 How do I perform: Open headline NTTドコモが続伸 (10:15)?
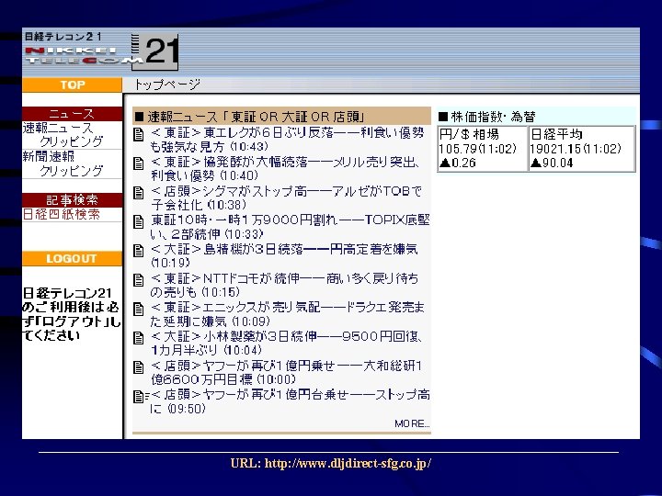click(284, 285)
